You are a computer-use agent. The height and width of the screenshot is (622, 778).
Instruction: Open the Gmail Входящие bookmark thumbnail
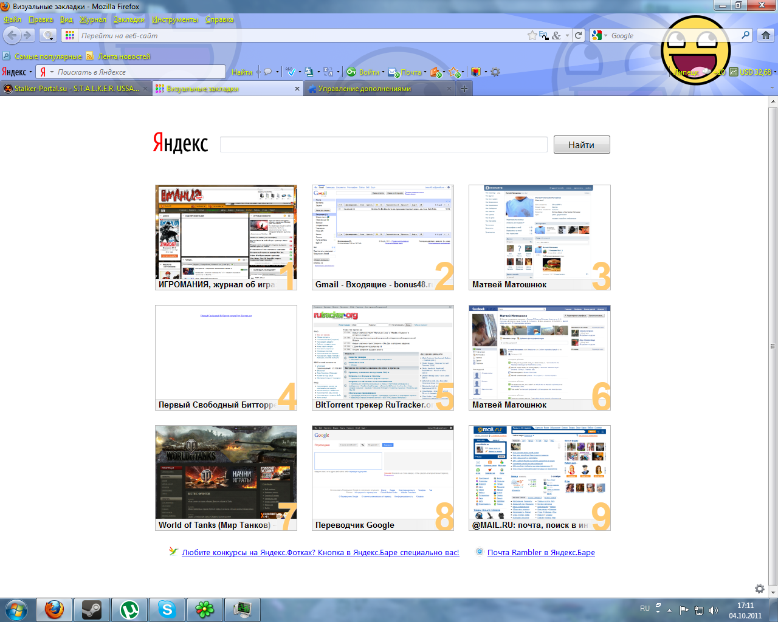coord(383,238)
